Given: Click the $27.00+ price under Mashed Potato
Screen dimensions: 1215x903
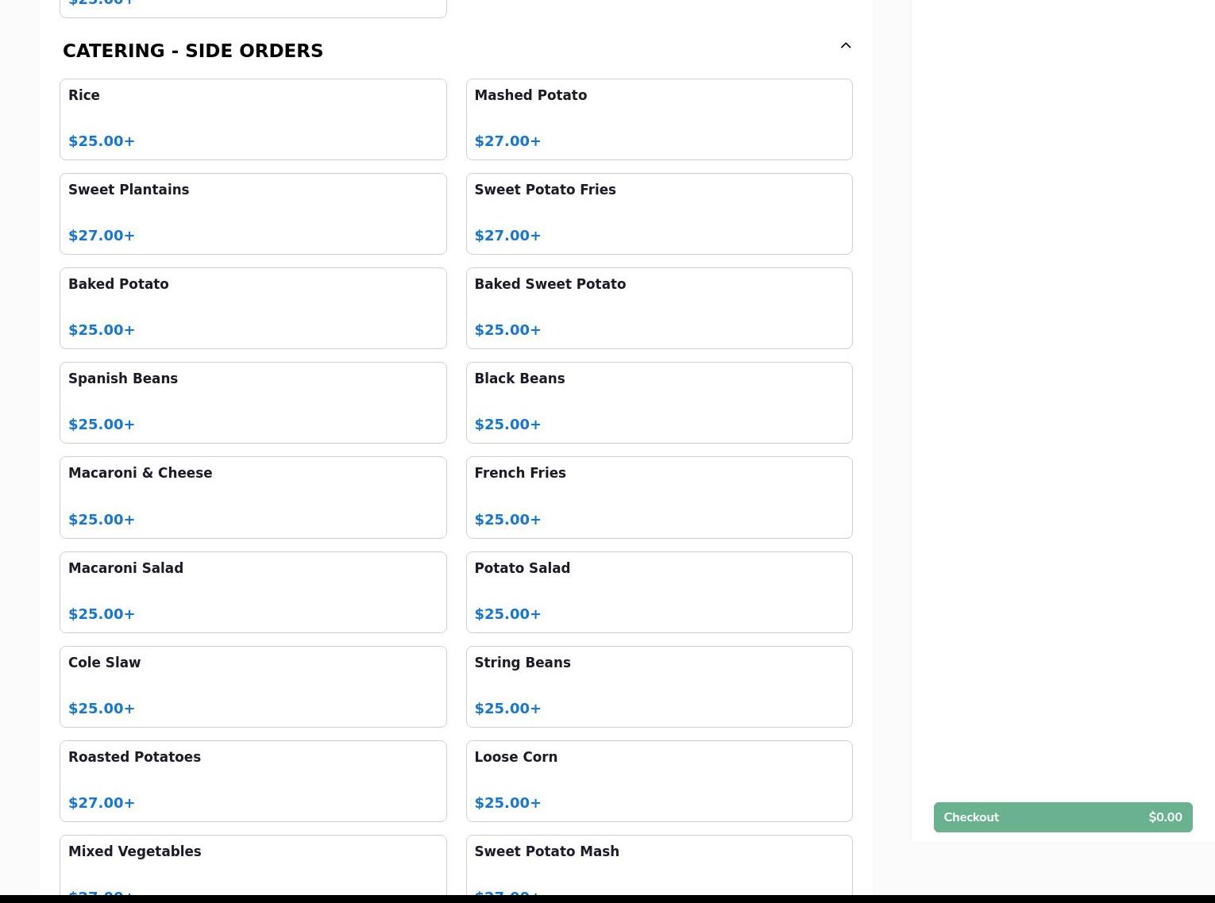Looking at the screenshot, I should click(507, 141).
